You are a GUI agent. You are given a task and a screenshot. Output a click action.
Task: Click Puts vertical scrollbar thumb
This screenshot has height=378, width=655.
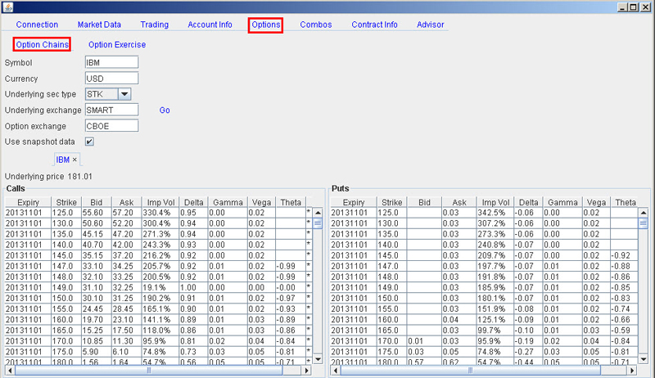click(644, 223)
